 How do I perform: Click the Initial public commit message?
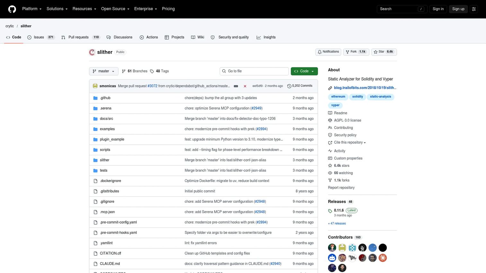click(x=200, y=191)
